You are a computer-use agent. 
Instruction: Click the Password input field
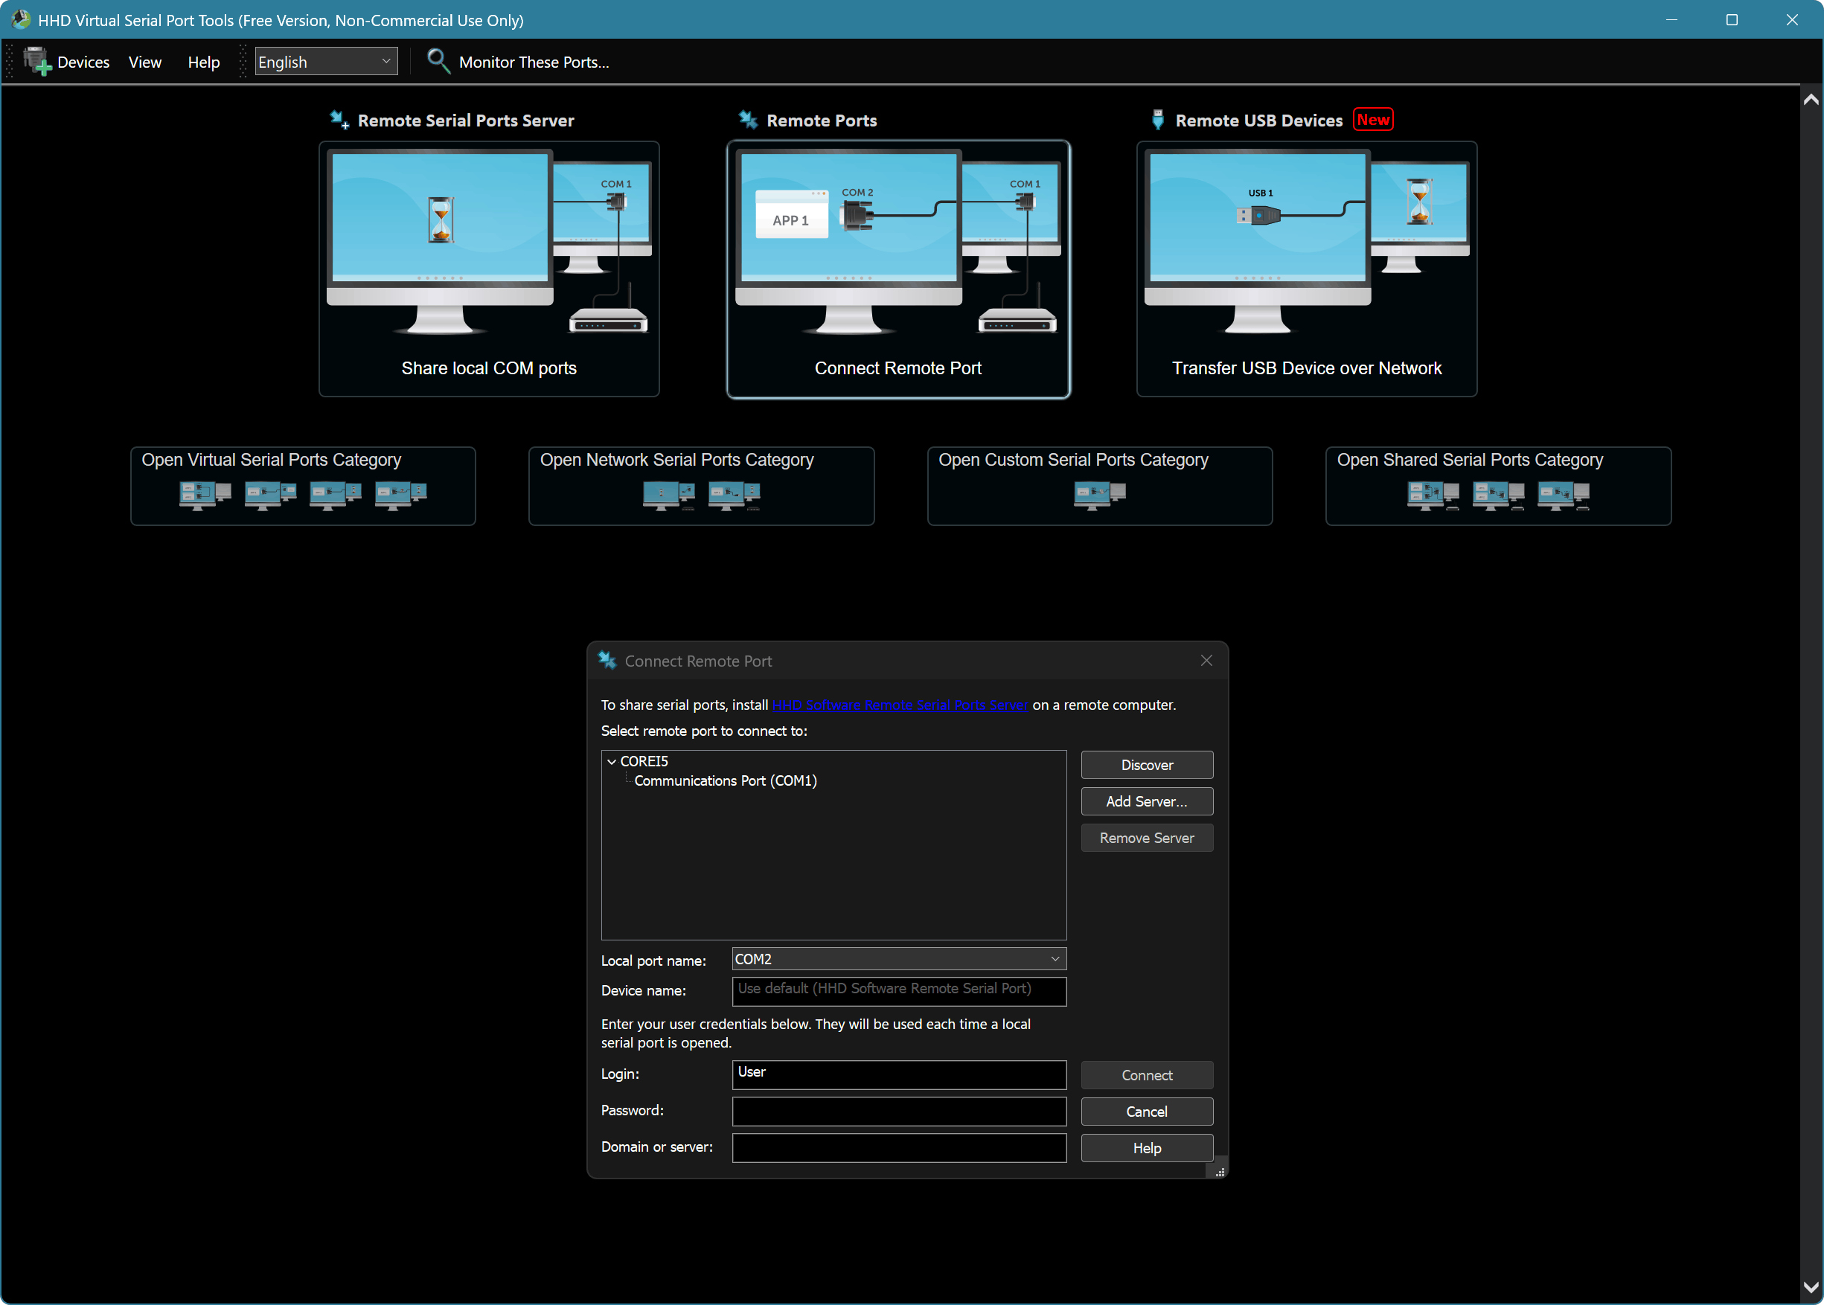click(898, 1111)
